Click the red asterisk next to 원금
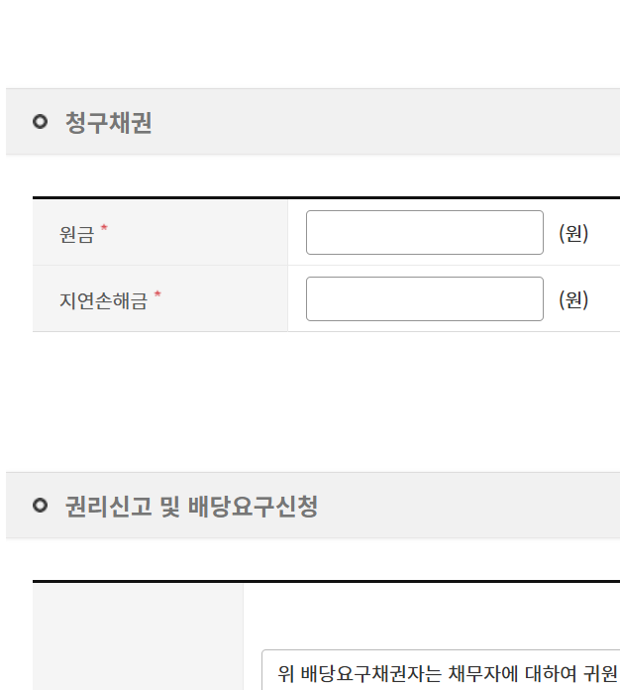 tap(104, 230)
